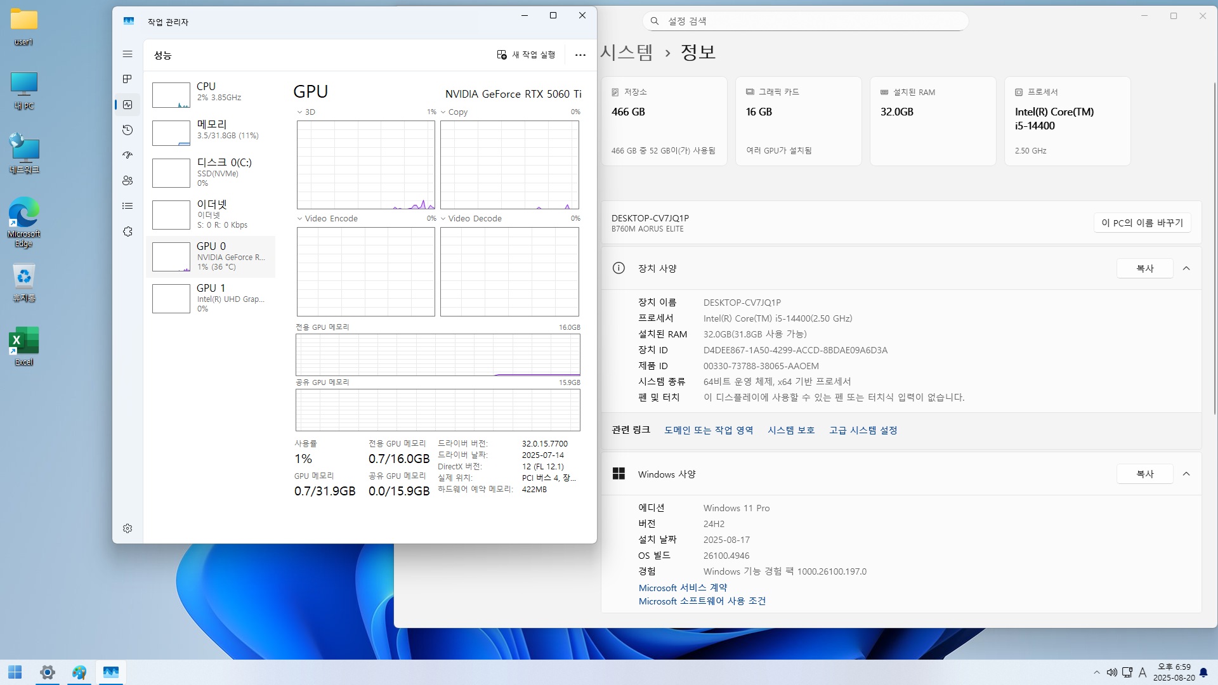Select the Performance page icon in sidebar
1218x685 pixels.
point(128,105)
